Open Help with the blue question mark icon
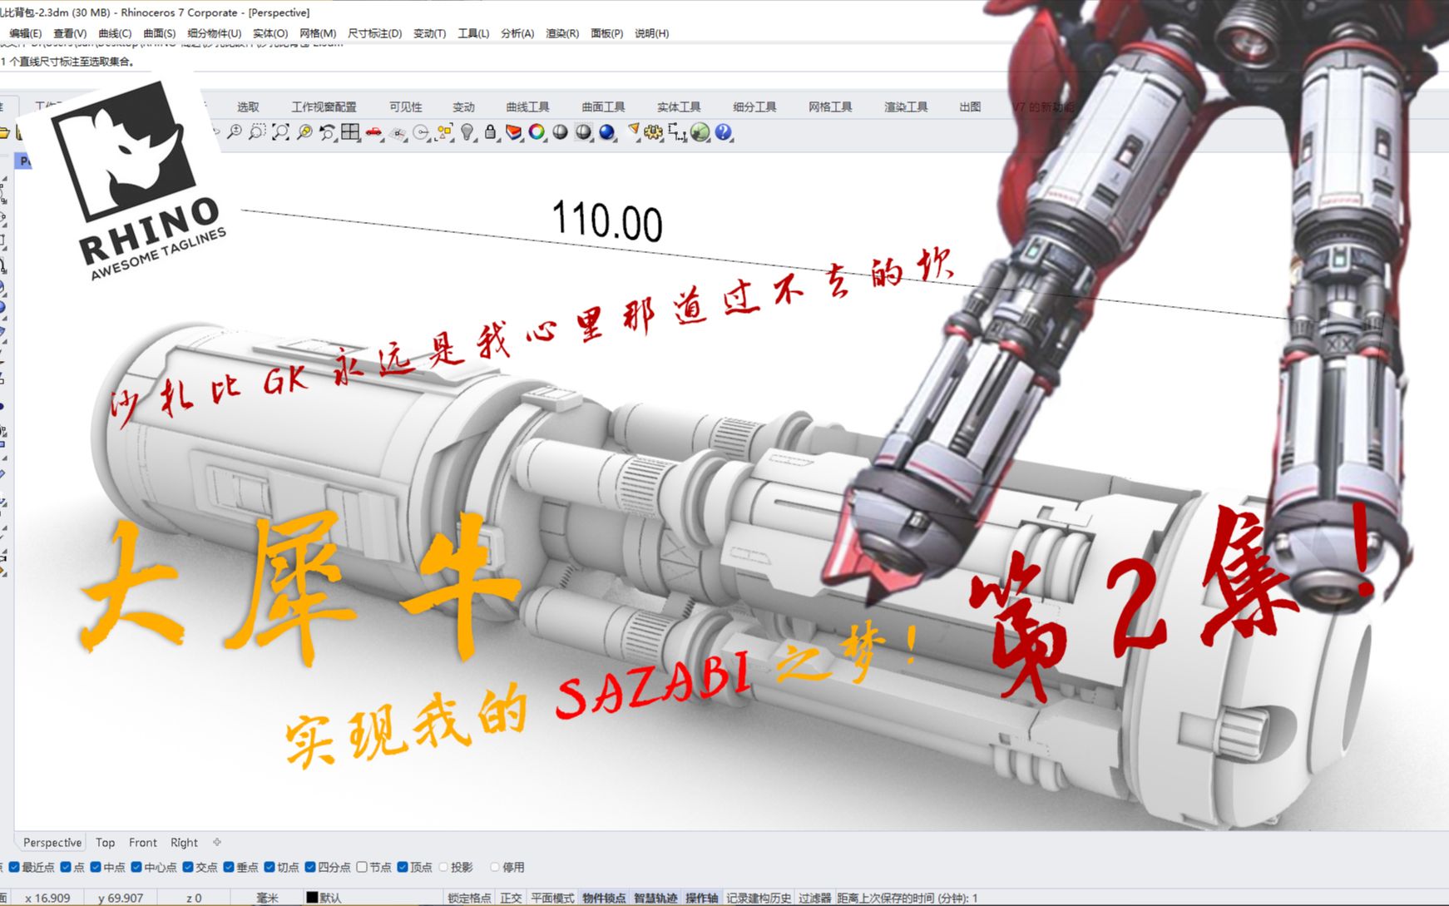The image size is (1449, 906). pos(723,131)
